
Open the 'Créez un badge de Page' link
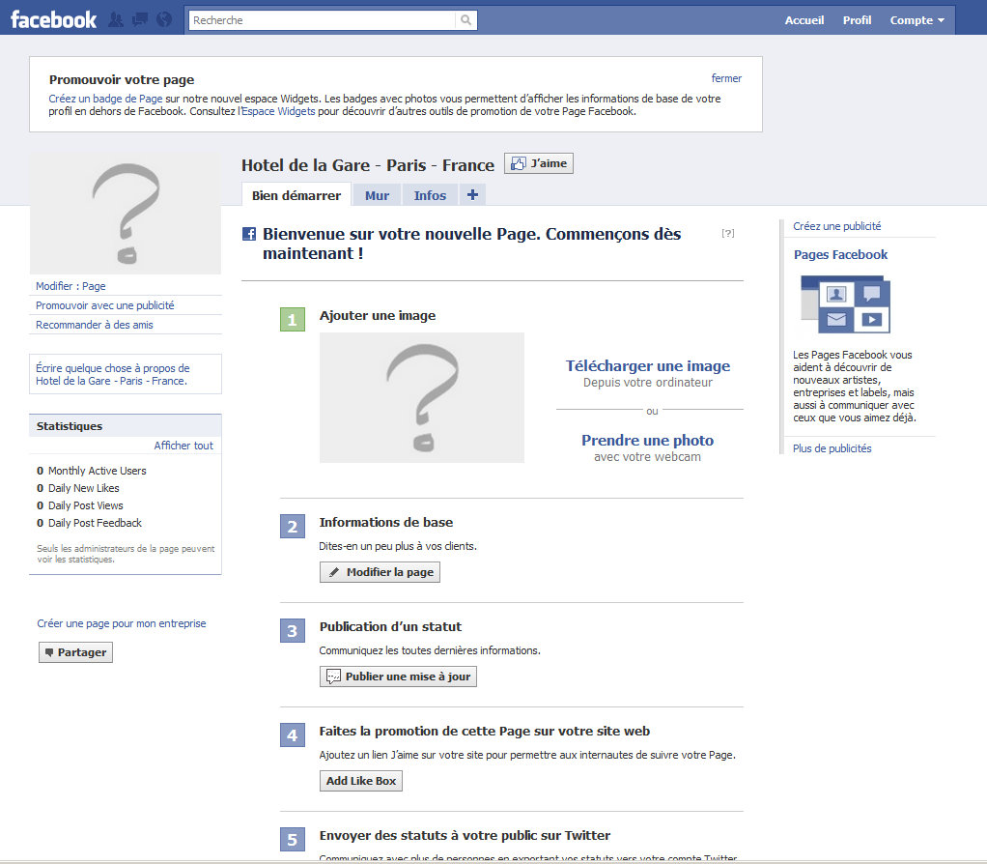point(106,99)
